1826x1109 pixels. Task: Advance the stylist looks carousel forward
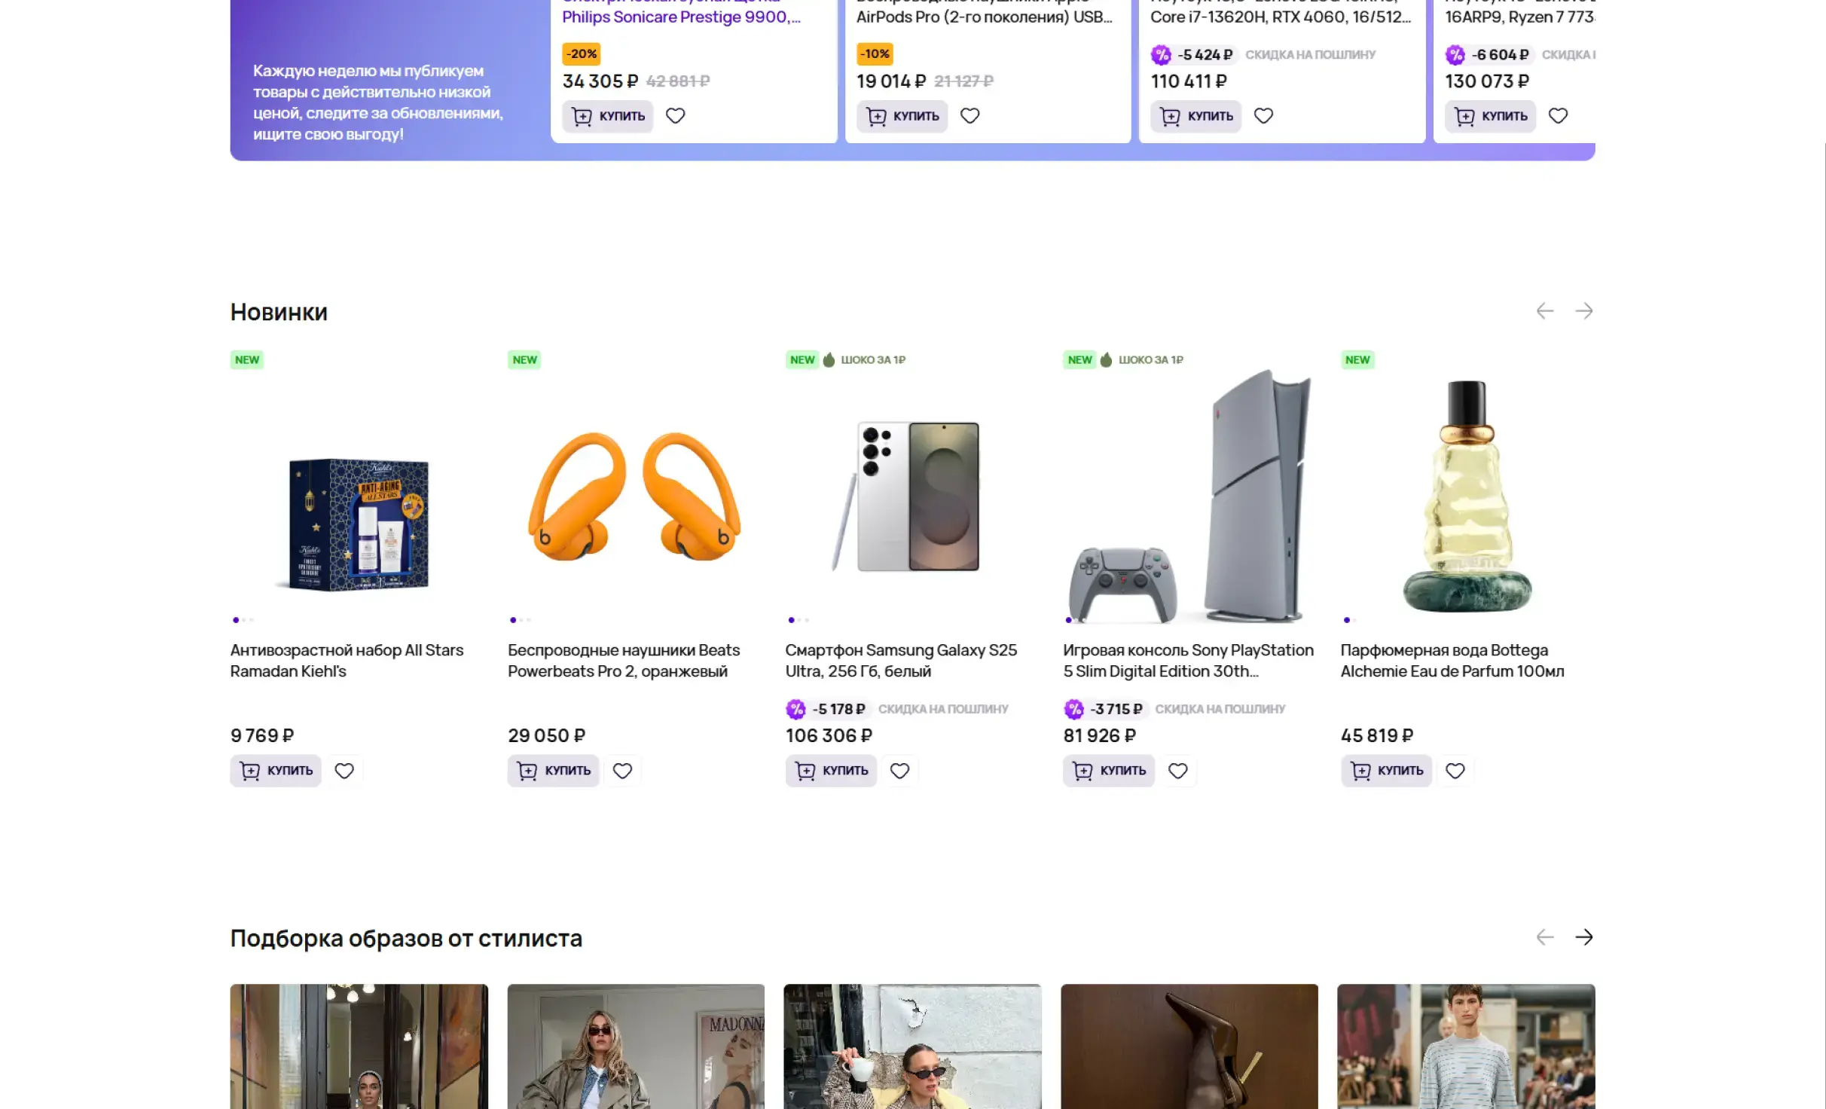coord(1583,937)
